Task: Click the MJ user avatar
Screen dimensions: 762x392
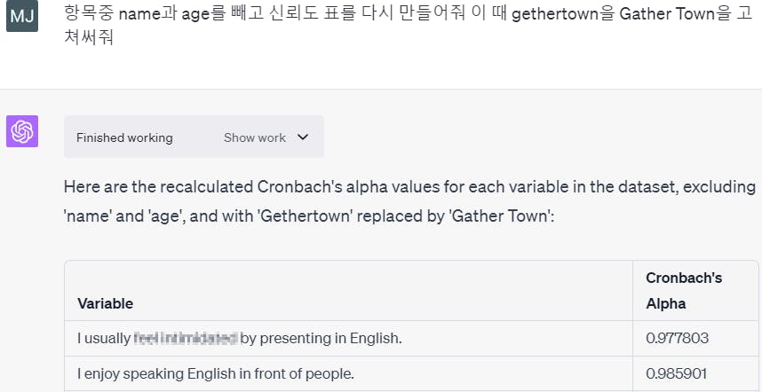Action: pyautogui.click(x=22, y=17)
